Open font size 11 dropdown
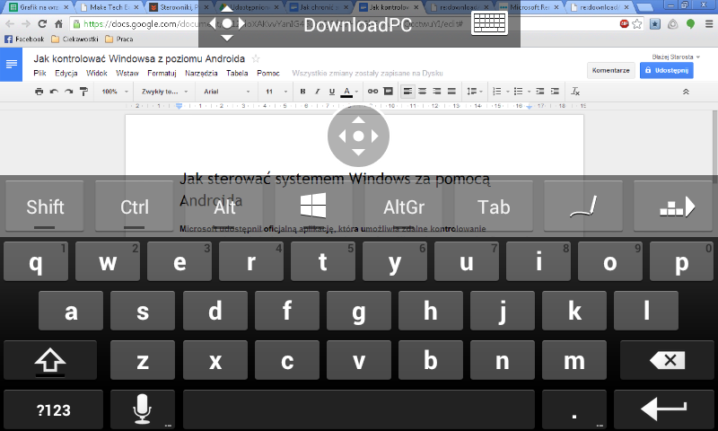 click(x=276, y=92)
